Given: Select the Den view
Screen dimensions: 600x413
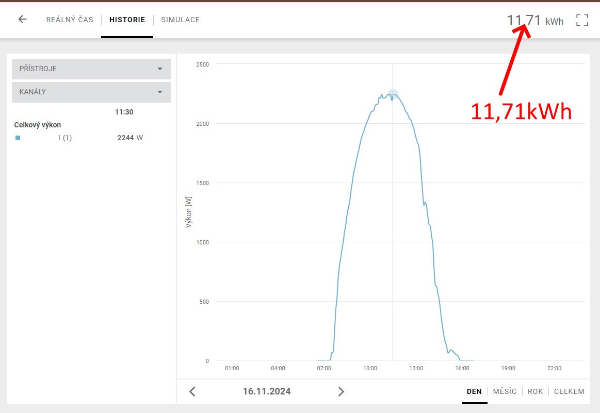Looking at the screenshot, I should [474, 391].
